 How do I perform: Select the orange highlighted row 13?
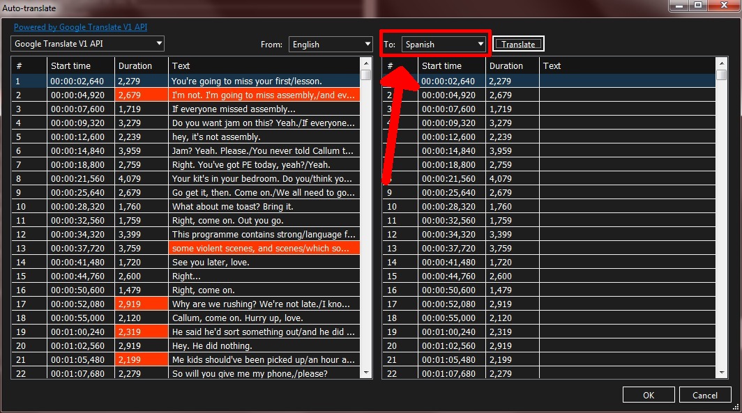(x=209, y=248)
